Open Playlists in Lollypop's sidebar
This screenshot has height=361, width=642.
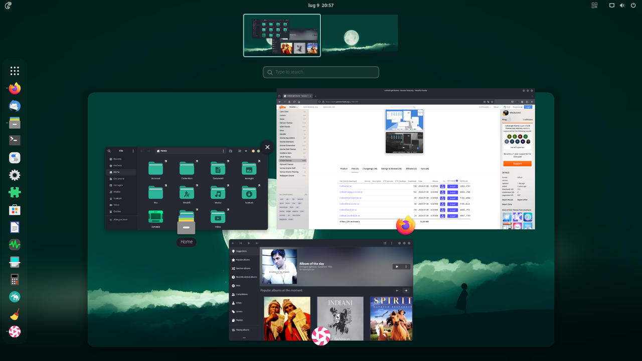tap(239, 320)
